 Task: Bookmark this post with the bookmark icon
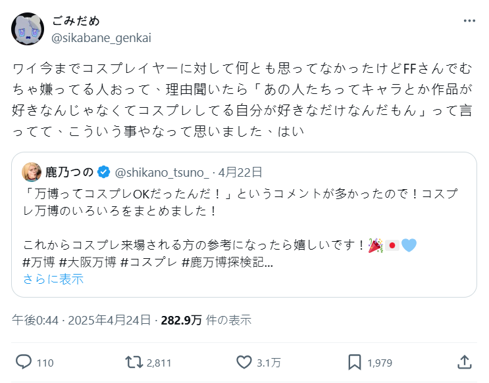(x=354, y=362)
